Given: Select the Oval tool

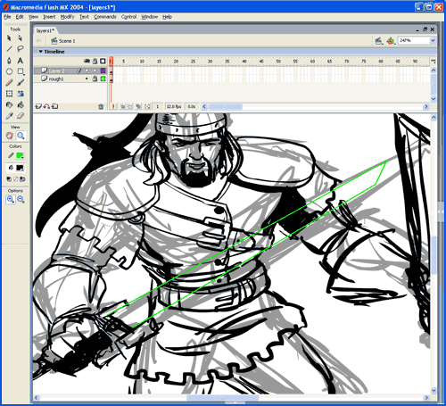Looking at the screenshot, I should pyautogui.click(x=9, y=71).
